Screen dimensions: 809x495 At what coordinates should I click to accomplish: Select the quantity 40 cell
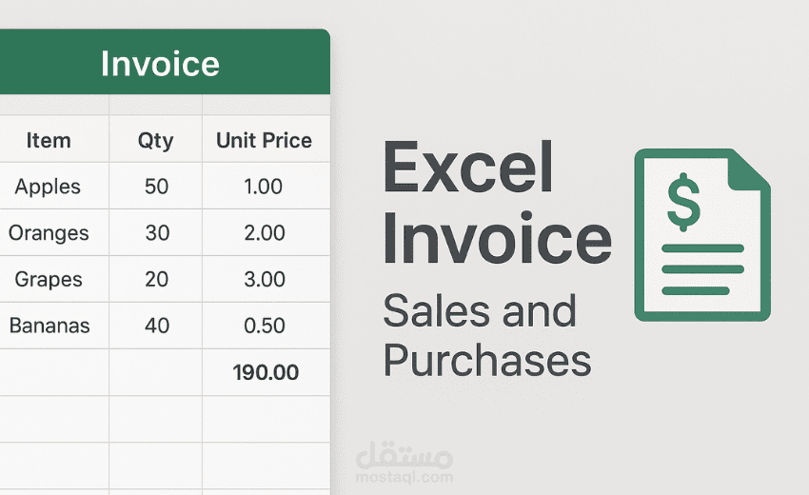[155, 326]
